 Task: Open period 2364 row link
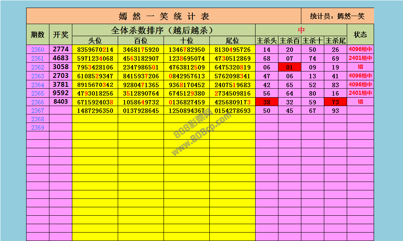coord(38,85)
